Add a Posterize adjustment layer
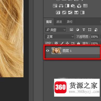 [x=64, y=12]
